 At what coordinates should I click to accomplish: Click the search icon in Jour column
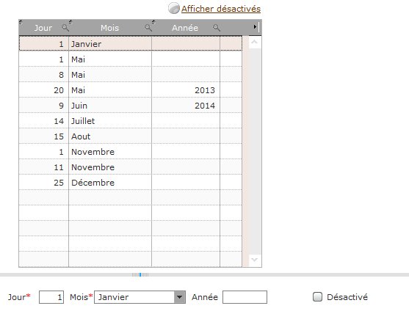coord(65,28)
